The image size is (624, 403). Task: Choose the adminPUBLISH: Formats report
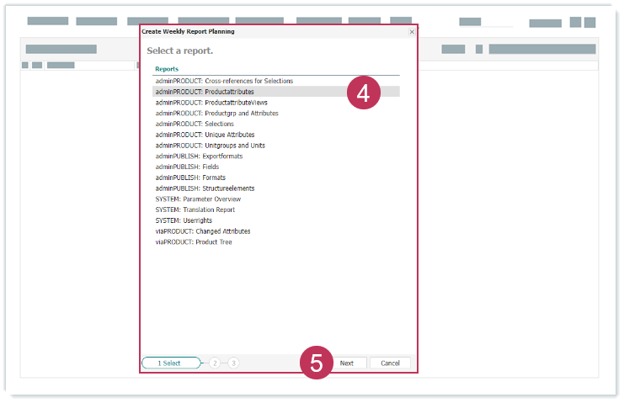click(189, 178)
